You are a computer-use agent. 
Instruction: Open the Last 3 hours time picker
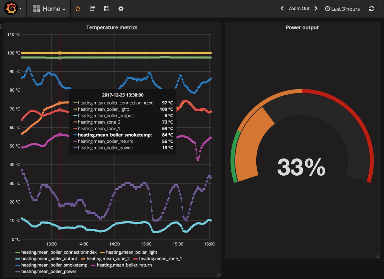coord(342,9)
